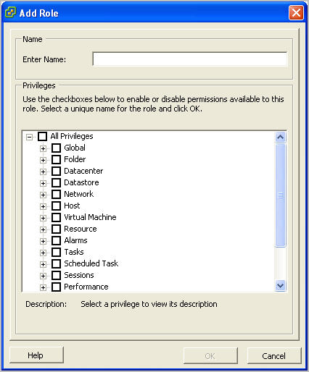
Task: Click the Cancel button
Action: pyautogui.click(x=274, y=356)
